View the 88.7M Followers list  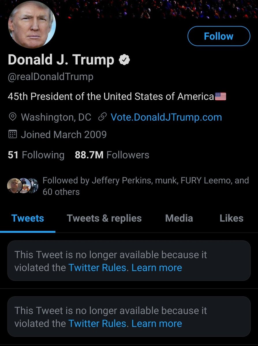(112, 155)
